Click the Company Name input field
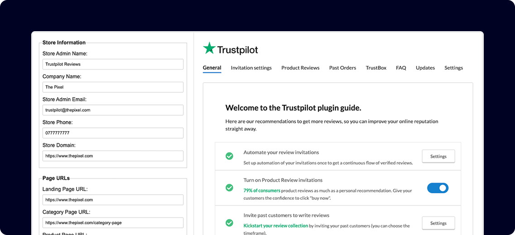The image size is (515, 235). pyautogui.click(x=113, y=87)
